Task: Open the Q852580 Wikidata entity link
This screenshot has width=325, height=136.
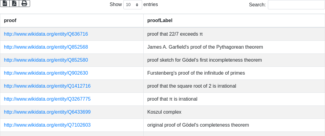Action: point(46,60)
